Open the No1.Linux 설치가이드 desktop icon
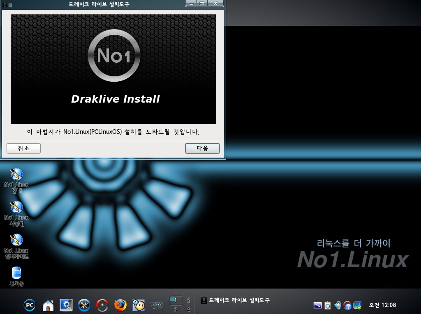This screenshot has width=421, height=314. 16,246
